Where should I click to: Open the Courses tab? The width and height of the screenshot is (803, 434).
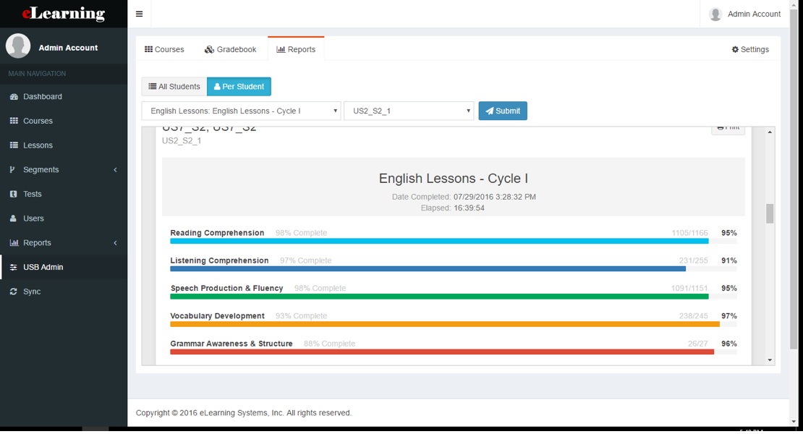[164, 48]
